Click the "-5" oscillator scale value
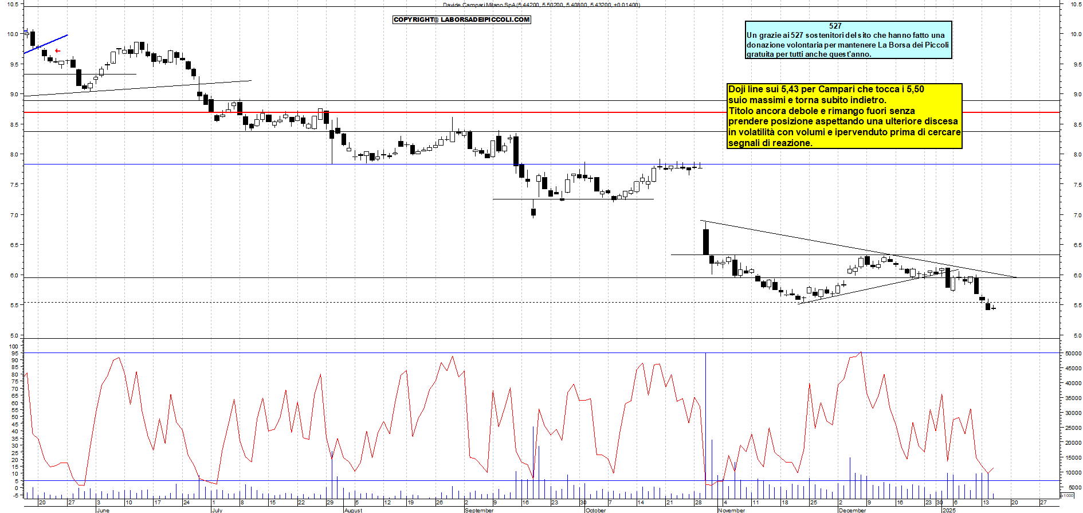Image resolution: width=1083 pixels, height=513 pixels. (x=15, y=495)
